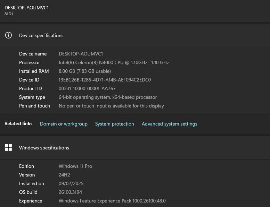Click the Experience label
Image resolution: width=270 pixels, height=207 pixels.
pyautogui.click(x=31, y=201)
